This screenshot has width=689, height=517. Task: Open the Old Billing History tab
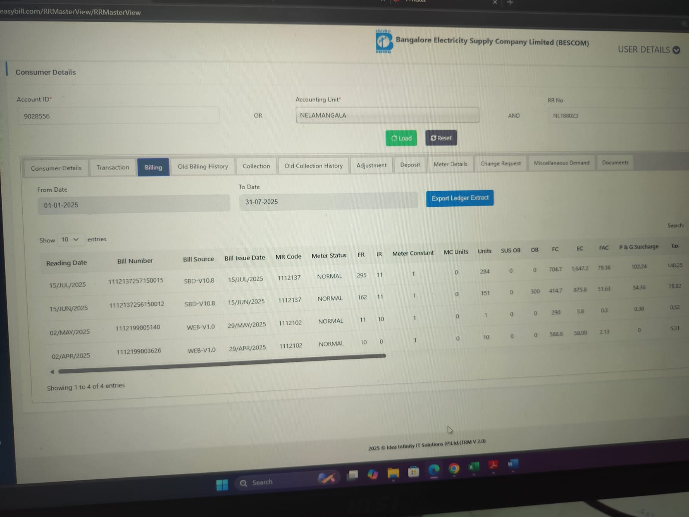point(203,166)
